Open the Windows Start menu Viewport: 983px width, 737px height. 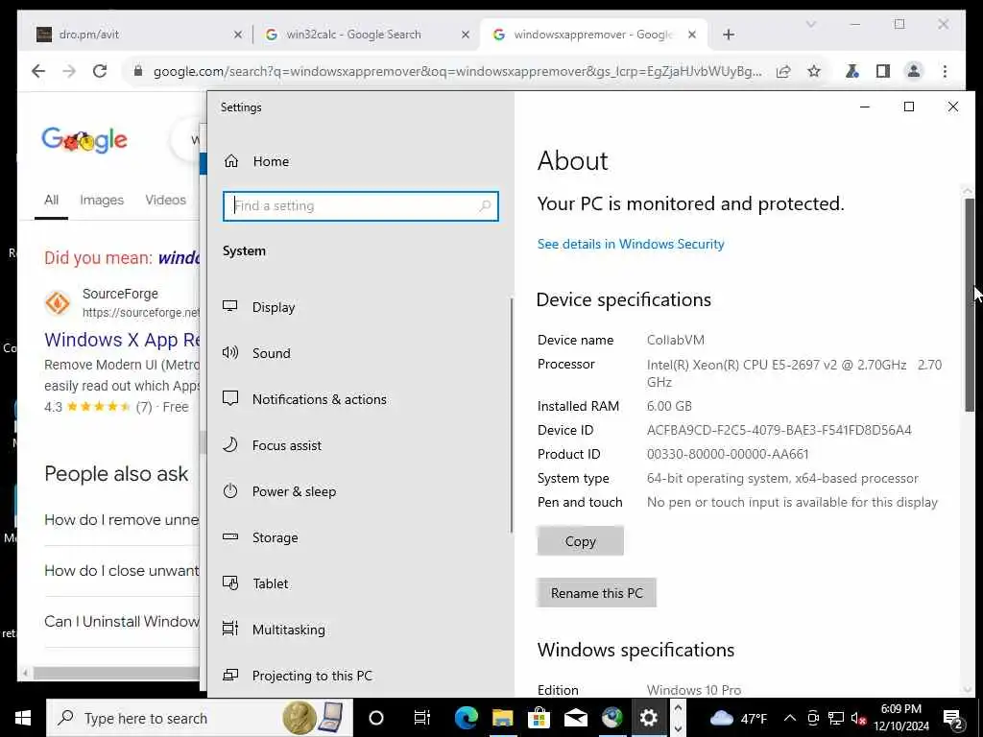point(23,718)
